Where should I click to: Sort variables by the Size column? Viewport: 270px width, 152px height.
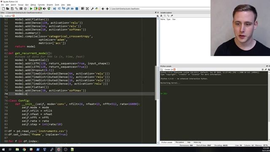pos(174,19)
